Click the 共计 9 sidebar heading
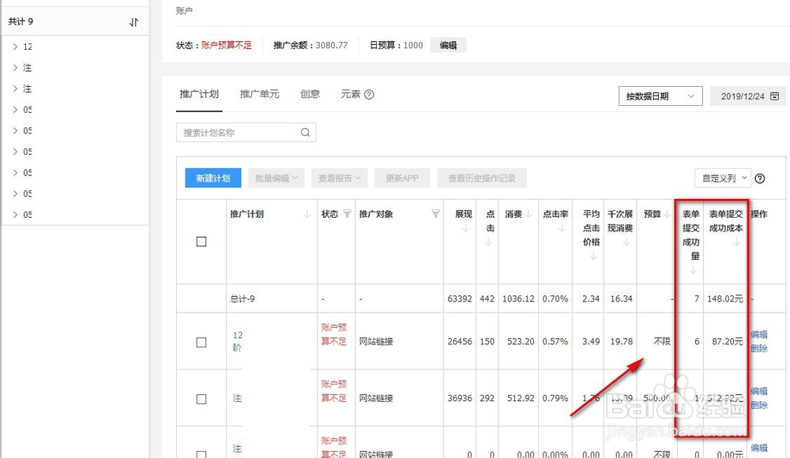790x458 pixels. (x=21, y=21)
